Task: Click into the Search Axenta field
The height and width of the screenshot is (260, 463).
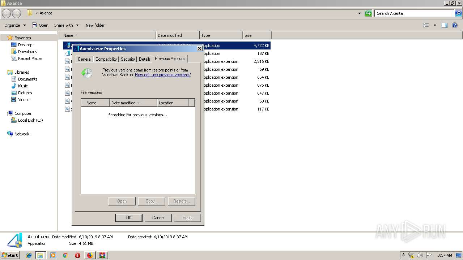Action: 415,13
